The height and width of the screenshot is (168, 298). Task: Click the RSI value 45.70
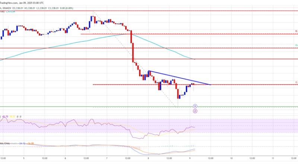click(5, 116)
